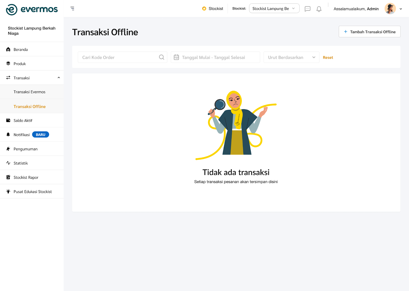Click the Evermos logo
The image size is (409, 291).
[32, 9]
